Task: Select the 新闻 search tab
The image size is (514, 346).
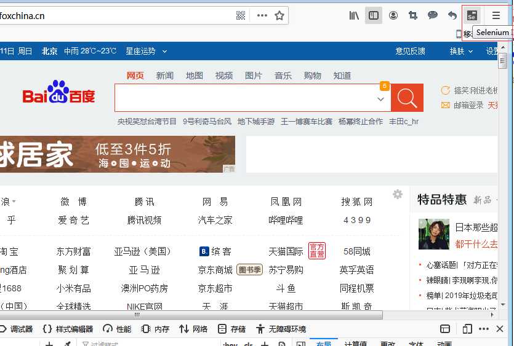Action: tap(164, 76)
